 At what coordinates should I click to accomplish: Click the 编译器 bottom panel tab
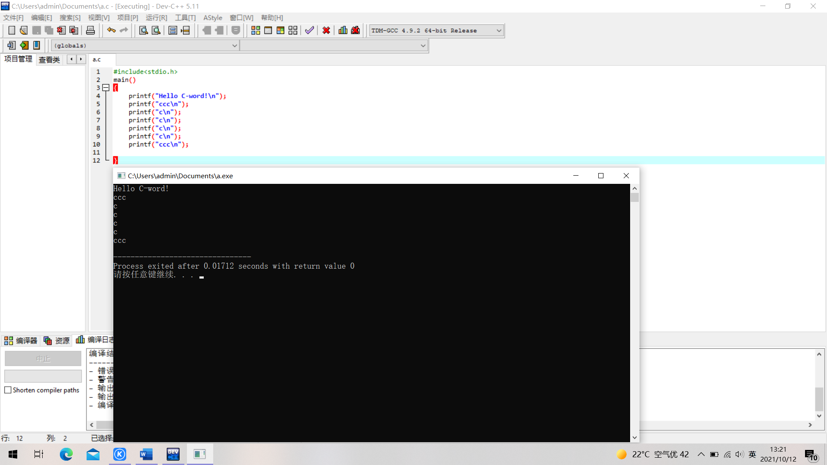(x=21, y=341)
